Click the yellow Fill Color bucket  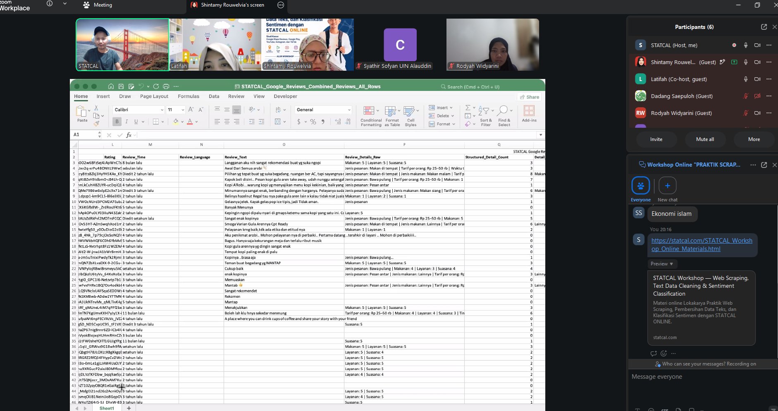(176, 122)
